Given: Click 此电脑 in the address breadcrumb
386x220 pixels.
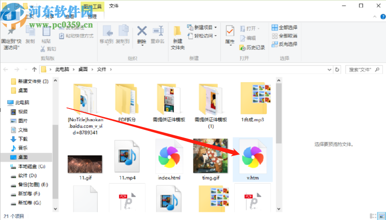Looking at the screenshot, I should pos(62,70).
